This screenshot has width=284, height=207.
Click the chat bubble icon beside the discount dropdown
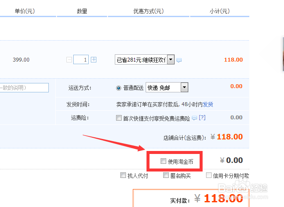pyautogui.click(x=179, y=60)
